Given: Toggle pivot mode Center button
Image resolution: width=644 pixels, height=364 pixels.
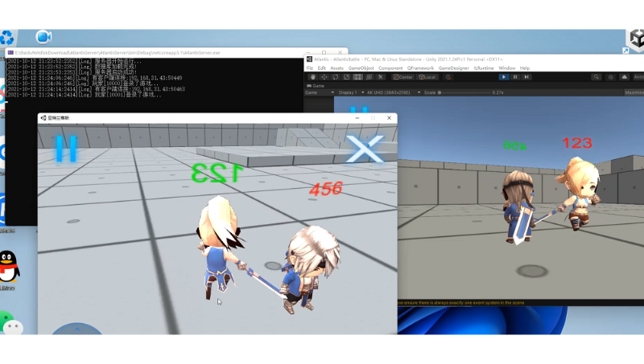Looking at the screenshot, I should [x=403, y=77].
